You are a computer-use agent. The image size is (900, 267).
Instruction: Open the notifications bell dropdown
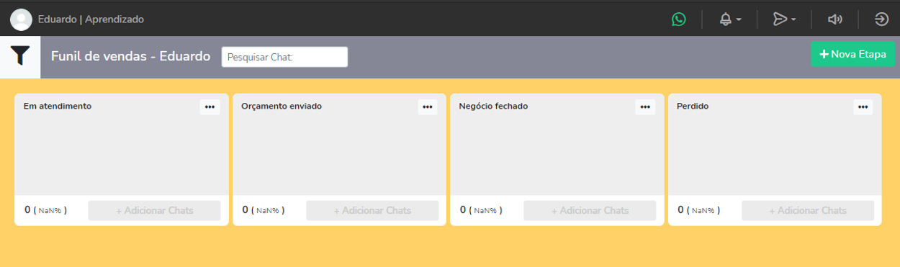730,19
